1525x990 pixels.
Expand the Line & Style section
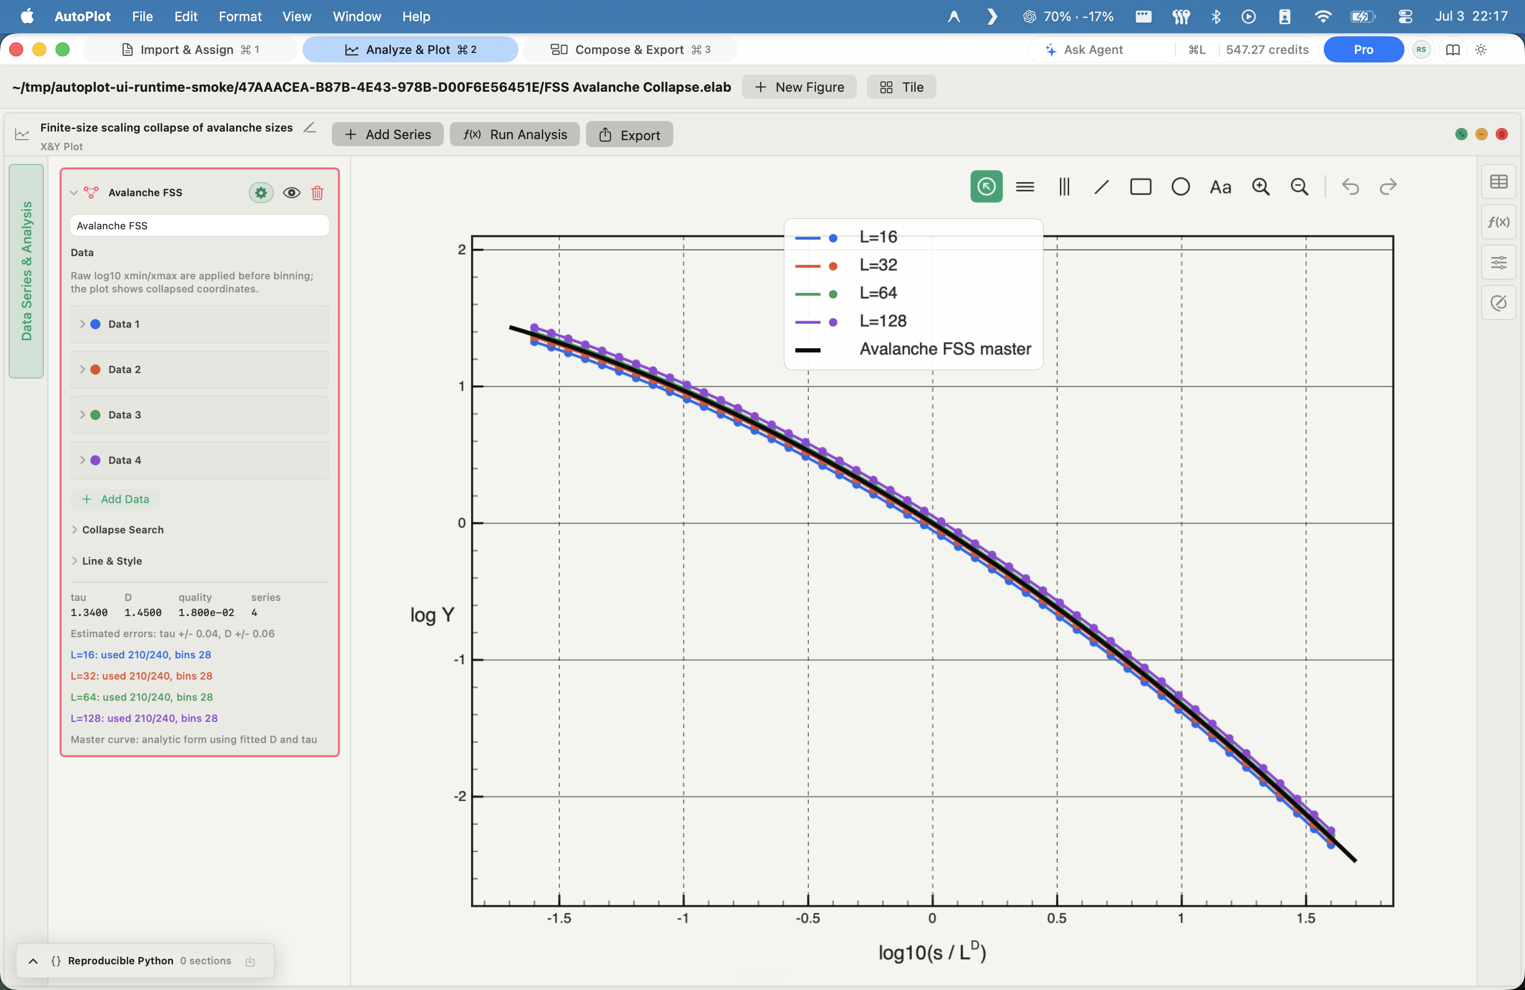[x=74, y=561]
